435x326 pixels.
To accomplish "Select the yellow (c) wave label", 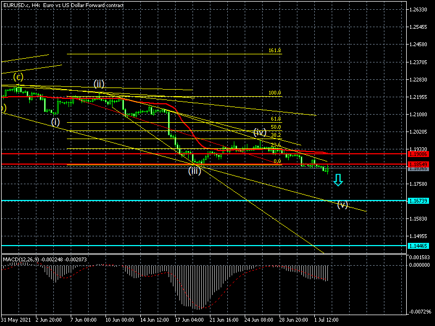I will [x=18, y=77].
